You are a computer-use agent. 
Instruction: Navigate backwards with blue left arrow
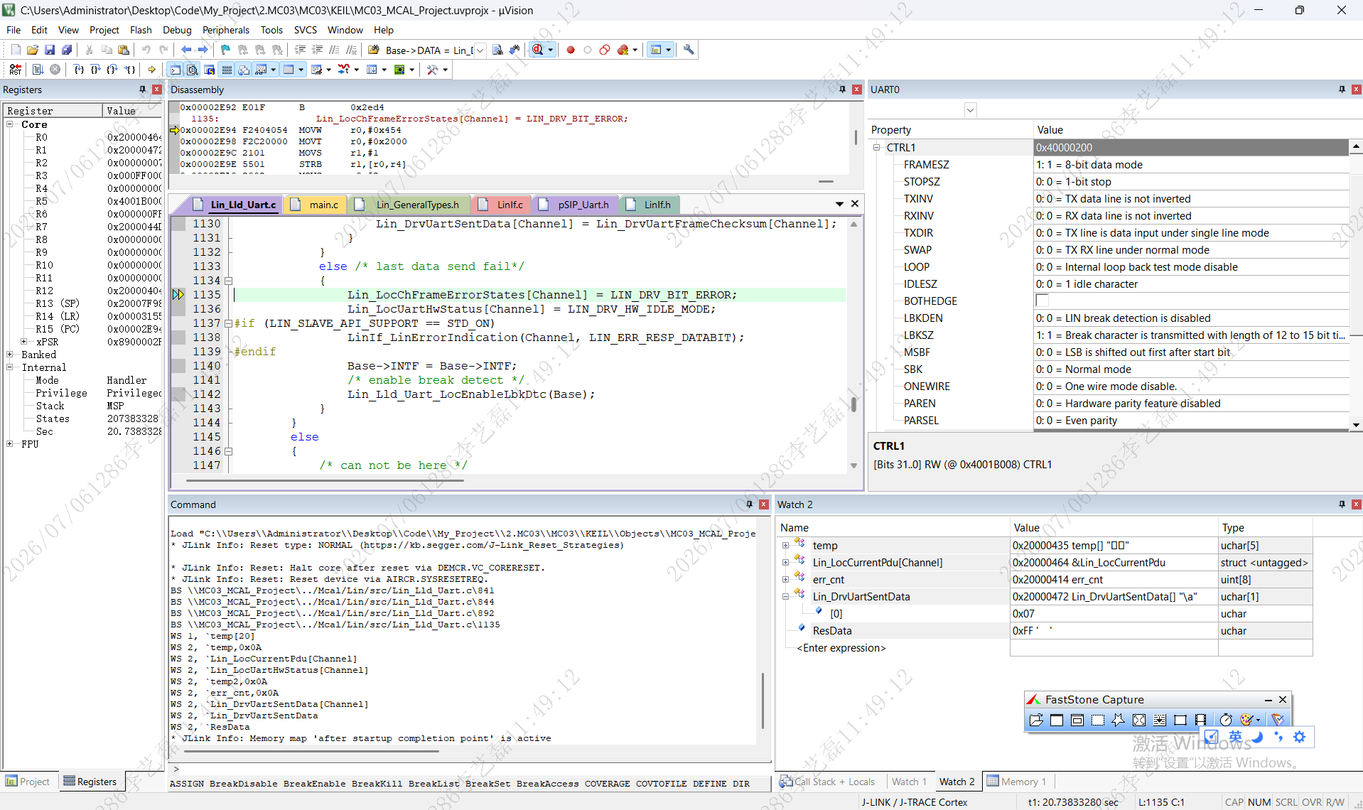pyautogui.click(x=186, y=50)
